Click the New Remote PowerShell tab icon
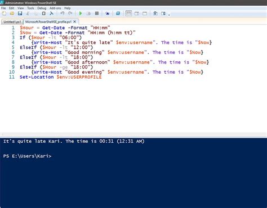The width and height of the screenshot is (267, 208). point(108,13)
